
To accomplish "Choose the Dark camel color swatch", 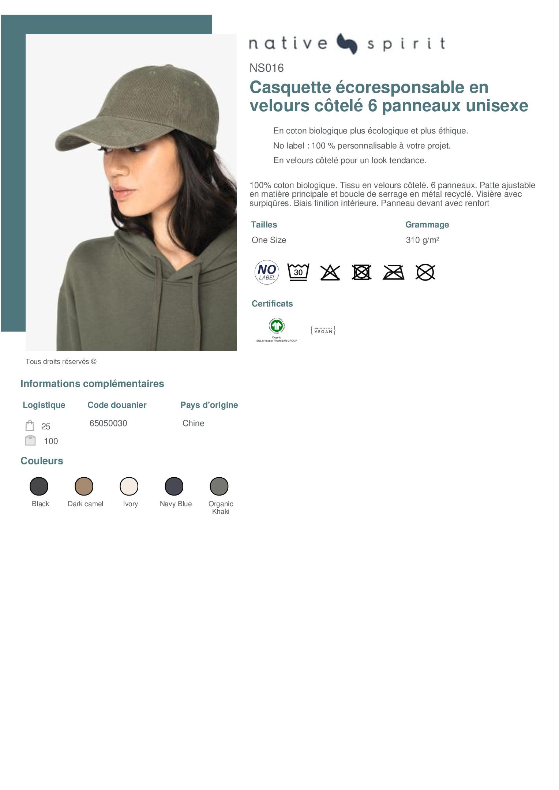I will pos(84,486).
